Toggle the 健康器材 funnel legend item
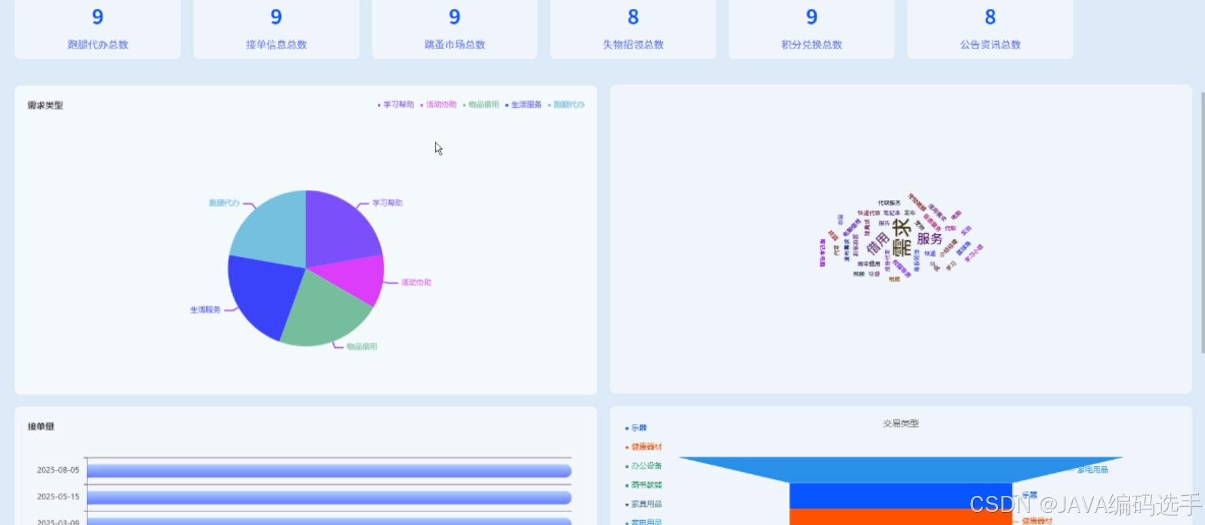Screen dimensions: 1205x525 point(643,447)
